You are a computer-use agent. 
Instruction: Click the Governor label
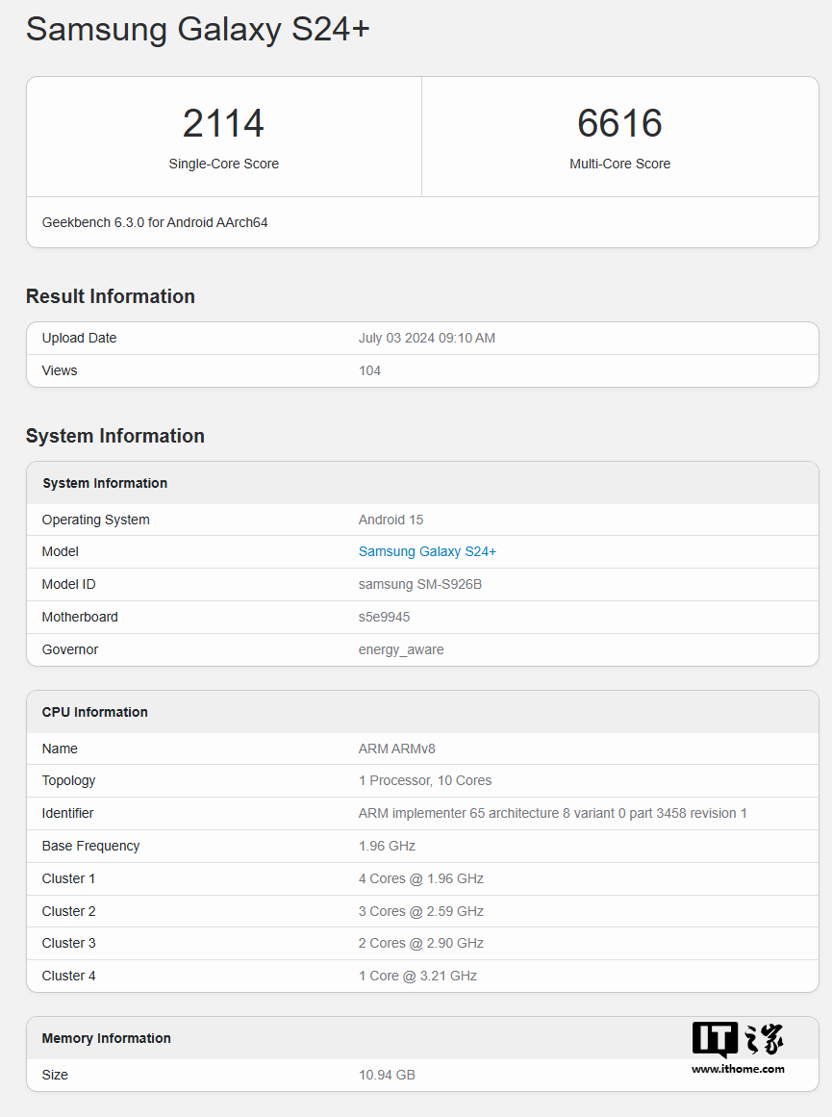click(70, 649)
